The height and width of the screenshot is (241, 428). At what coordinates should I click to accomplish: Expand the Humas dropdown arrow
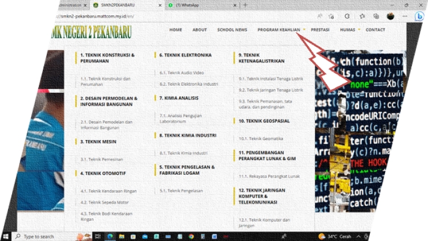coord(359,30)
